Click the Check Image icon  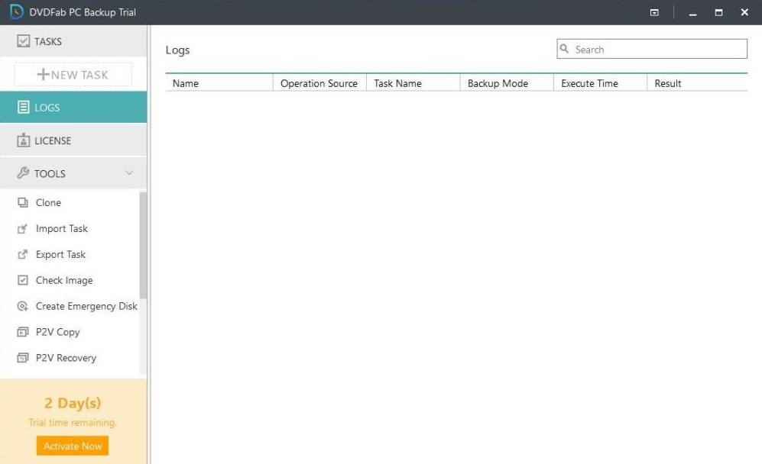click(23, 280)
